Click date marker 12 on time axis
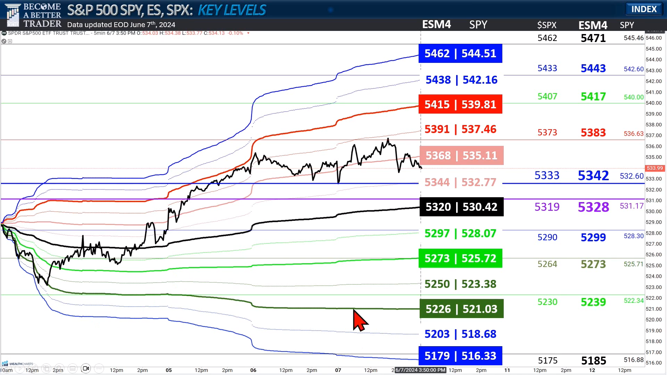This screenshot has height=375, width=667. click(592, 370)
